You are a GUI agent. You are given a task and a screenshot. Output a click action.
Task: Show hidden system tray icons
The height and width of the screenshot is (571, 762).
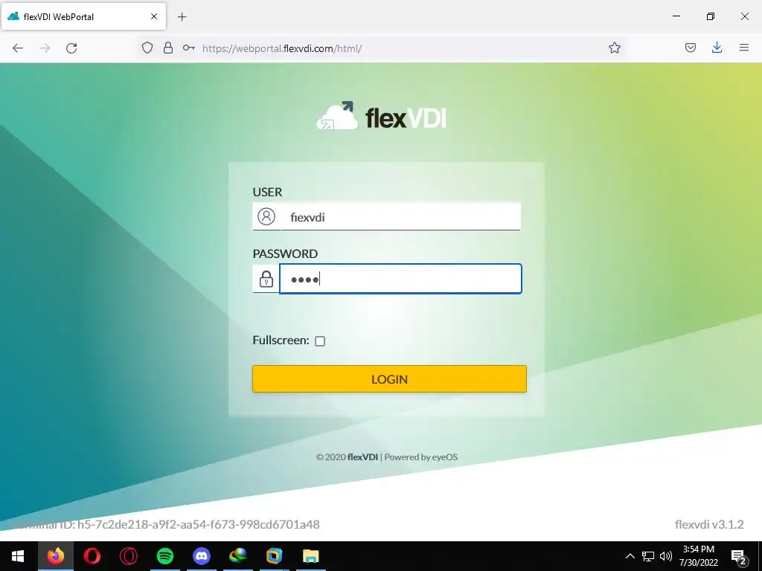[630, 556]
